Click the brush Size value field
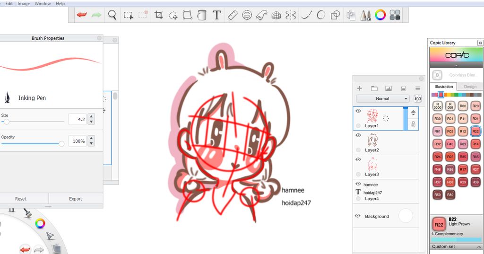The width and height of the screenshot is (484, 254). [78, 119]
